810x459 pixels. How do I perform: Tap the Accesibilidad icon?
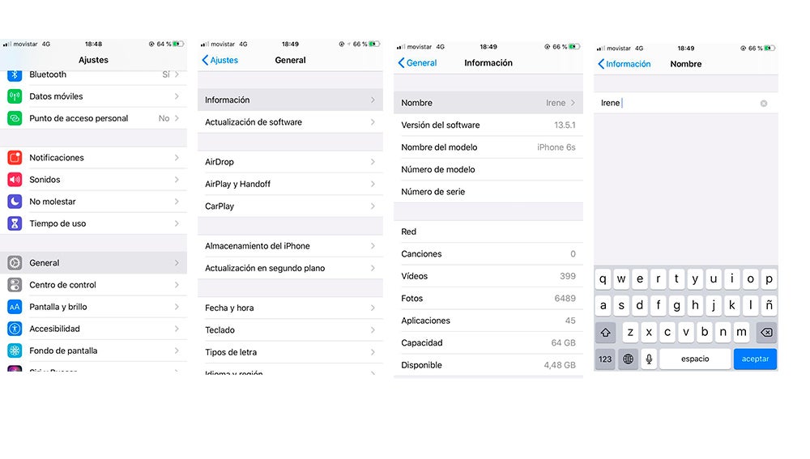[15, 329]
